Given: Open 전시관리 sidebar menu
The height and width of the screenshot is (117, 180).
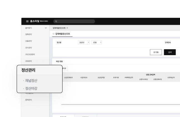Looking at the screenshot, I should point(28,48).
